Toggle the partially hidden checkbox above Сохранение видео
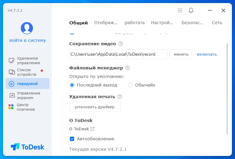The width and height of the screenshot is (235, 159). pos(72,33)
